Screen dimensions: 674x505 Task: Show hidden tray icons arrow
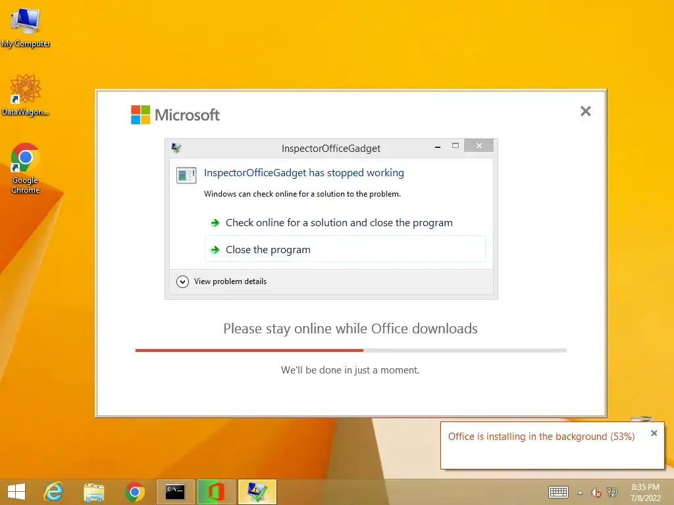581,493
